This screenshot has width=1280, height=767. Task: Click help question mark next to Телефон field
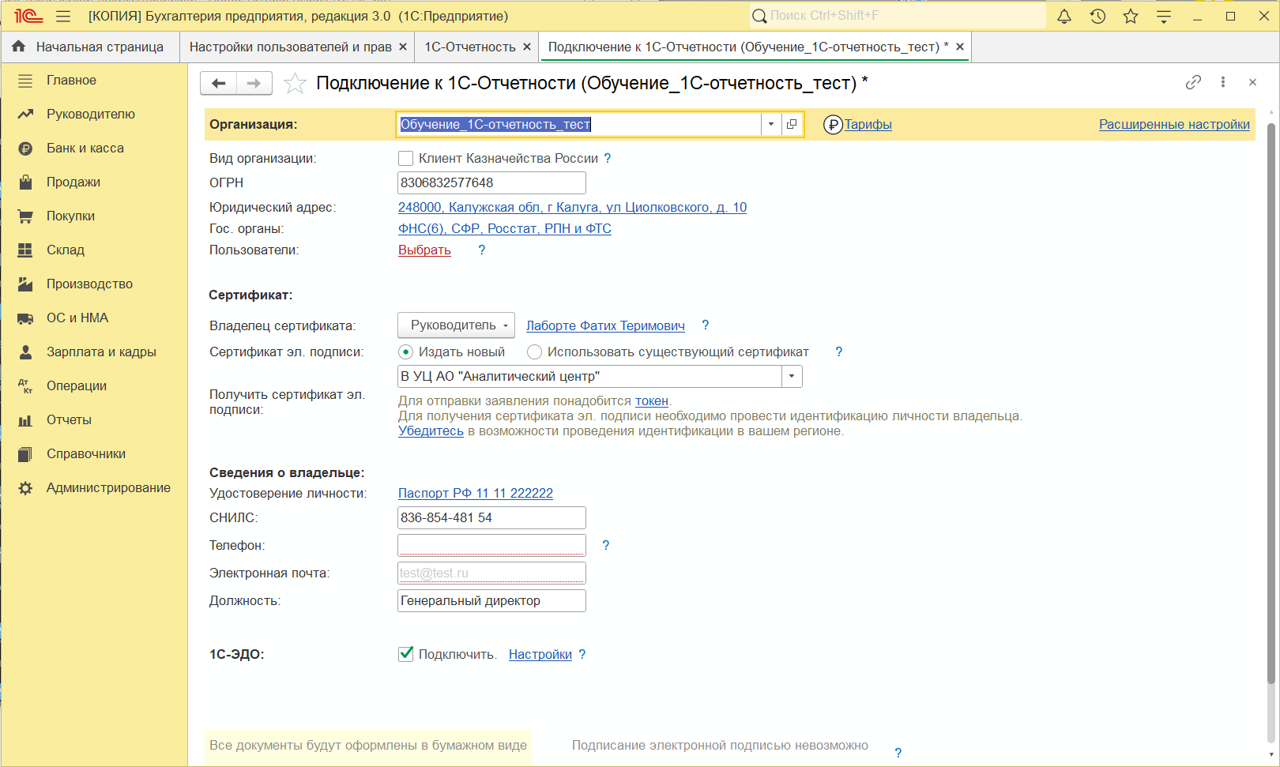606,545
